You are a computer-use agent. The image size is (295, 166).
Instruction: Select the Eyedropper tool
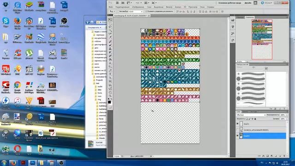(x=110, y=37)
